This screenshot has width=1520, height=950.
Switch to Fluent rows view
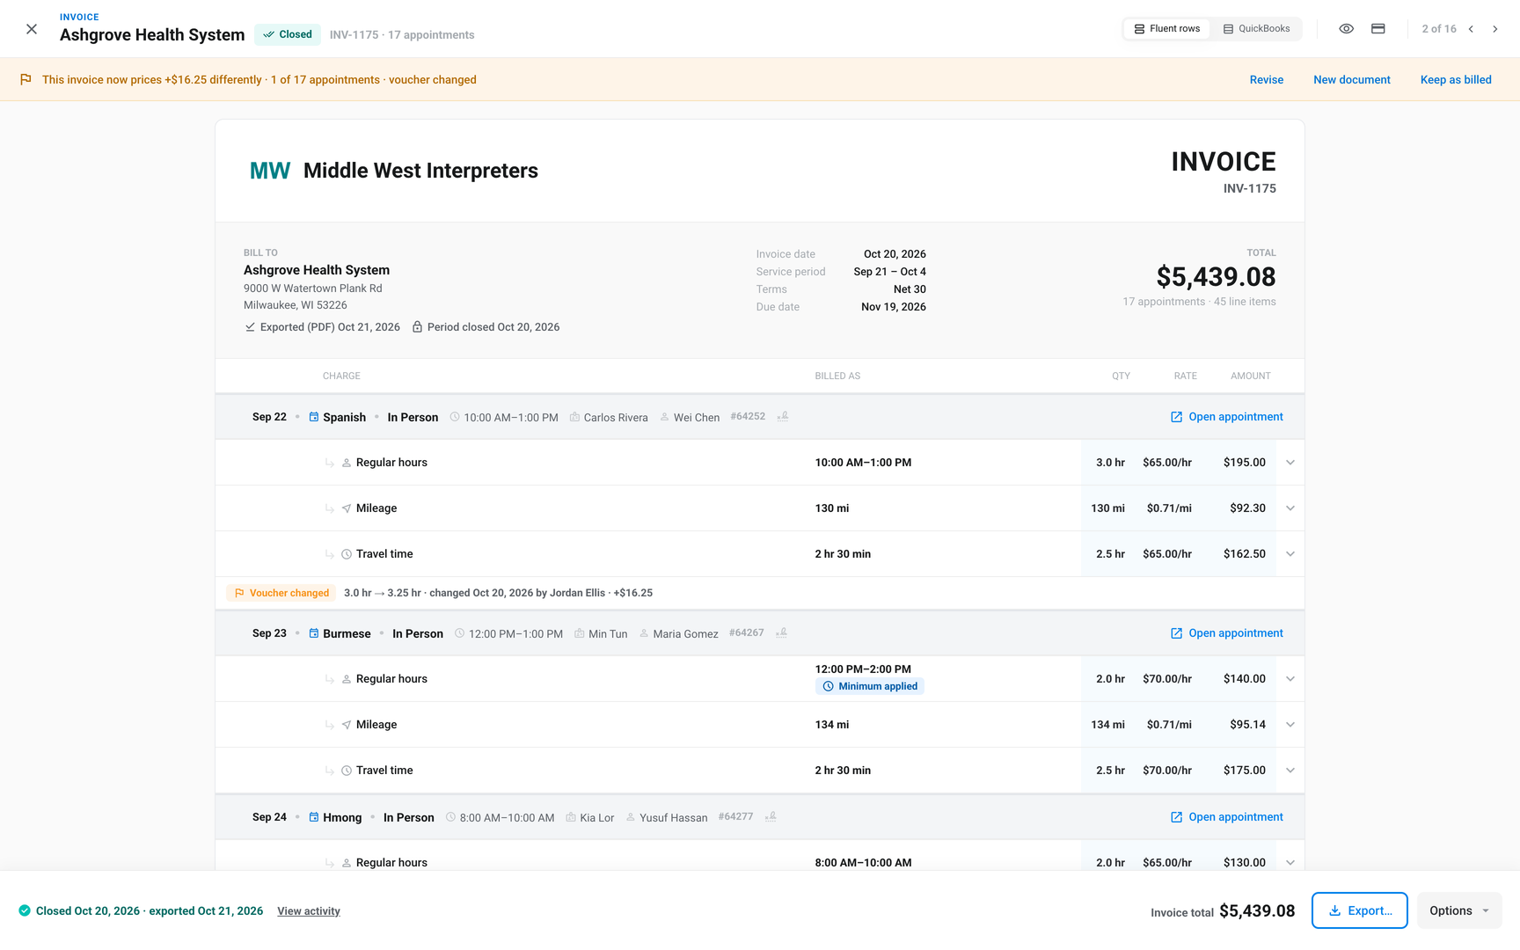click(x=1166, y=29)
